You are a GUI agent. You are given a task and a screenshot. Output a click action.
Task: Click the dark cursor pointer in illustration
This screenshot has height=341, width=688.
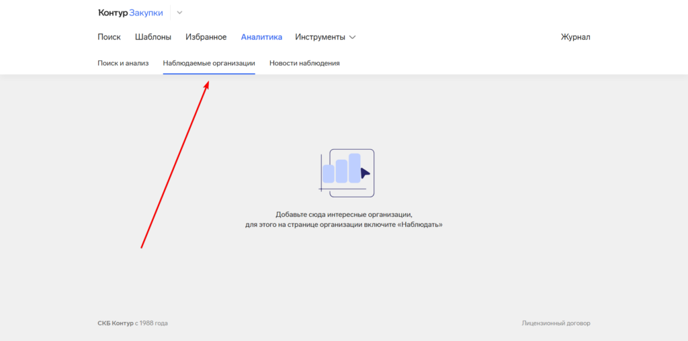coord(364,173)
